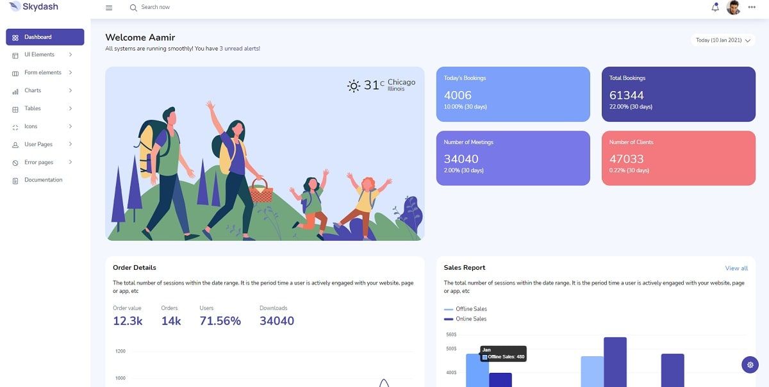Click the Charts icon in sidebar
The width and height of the screenshot is (769, 387).
pos(15,90)
